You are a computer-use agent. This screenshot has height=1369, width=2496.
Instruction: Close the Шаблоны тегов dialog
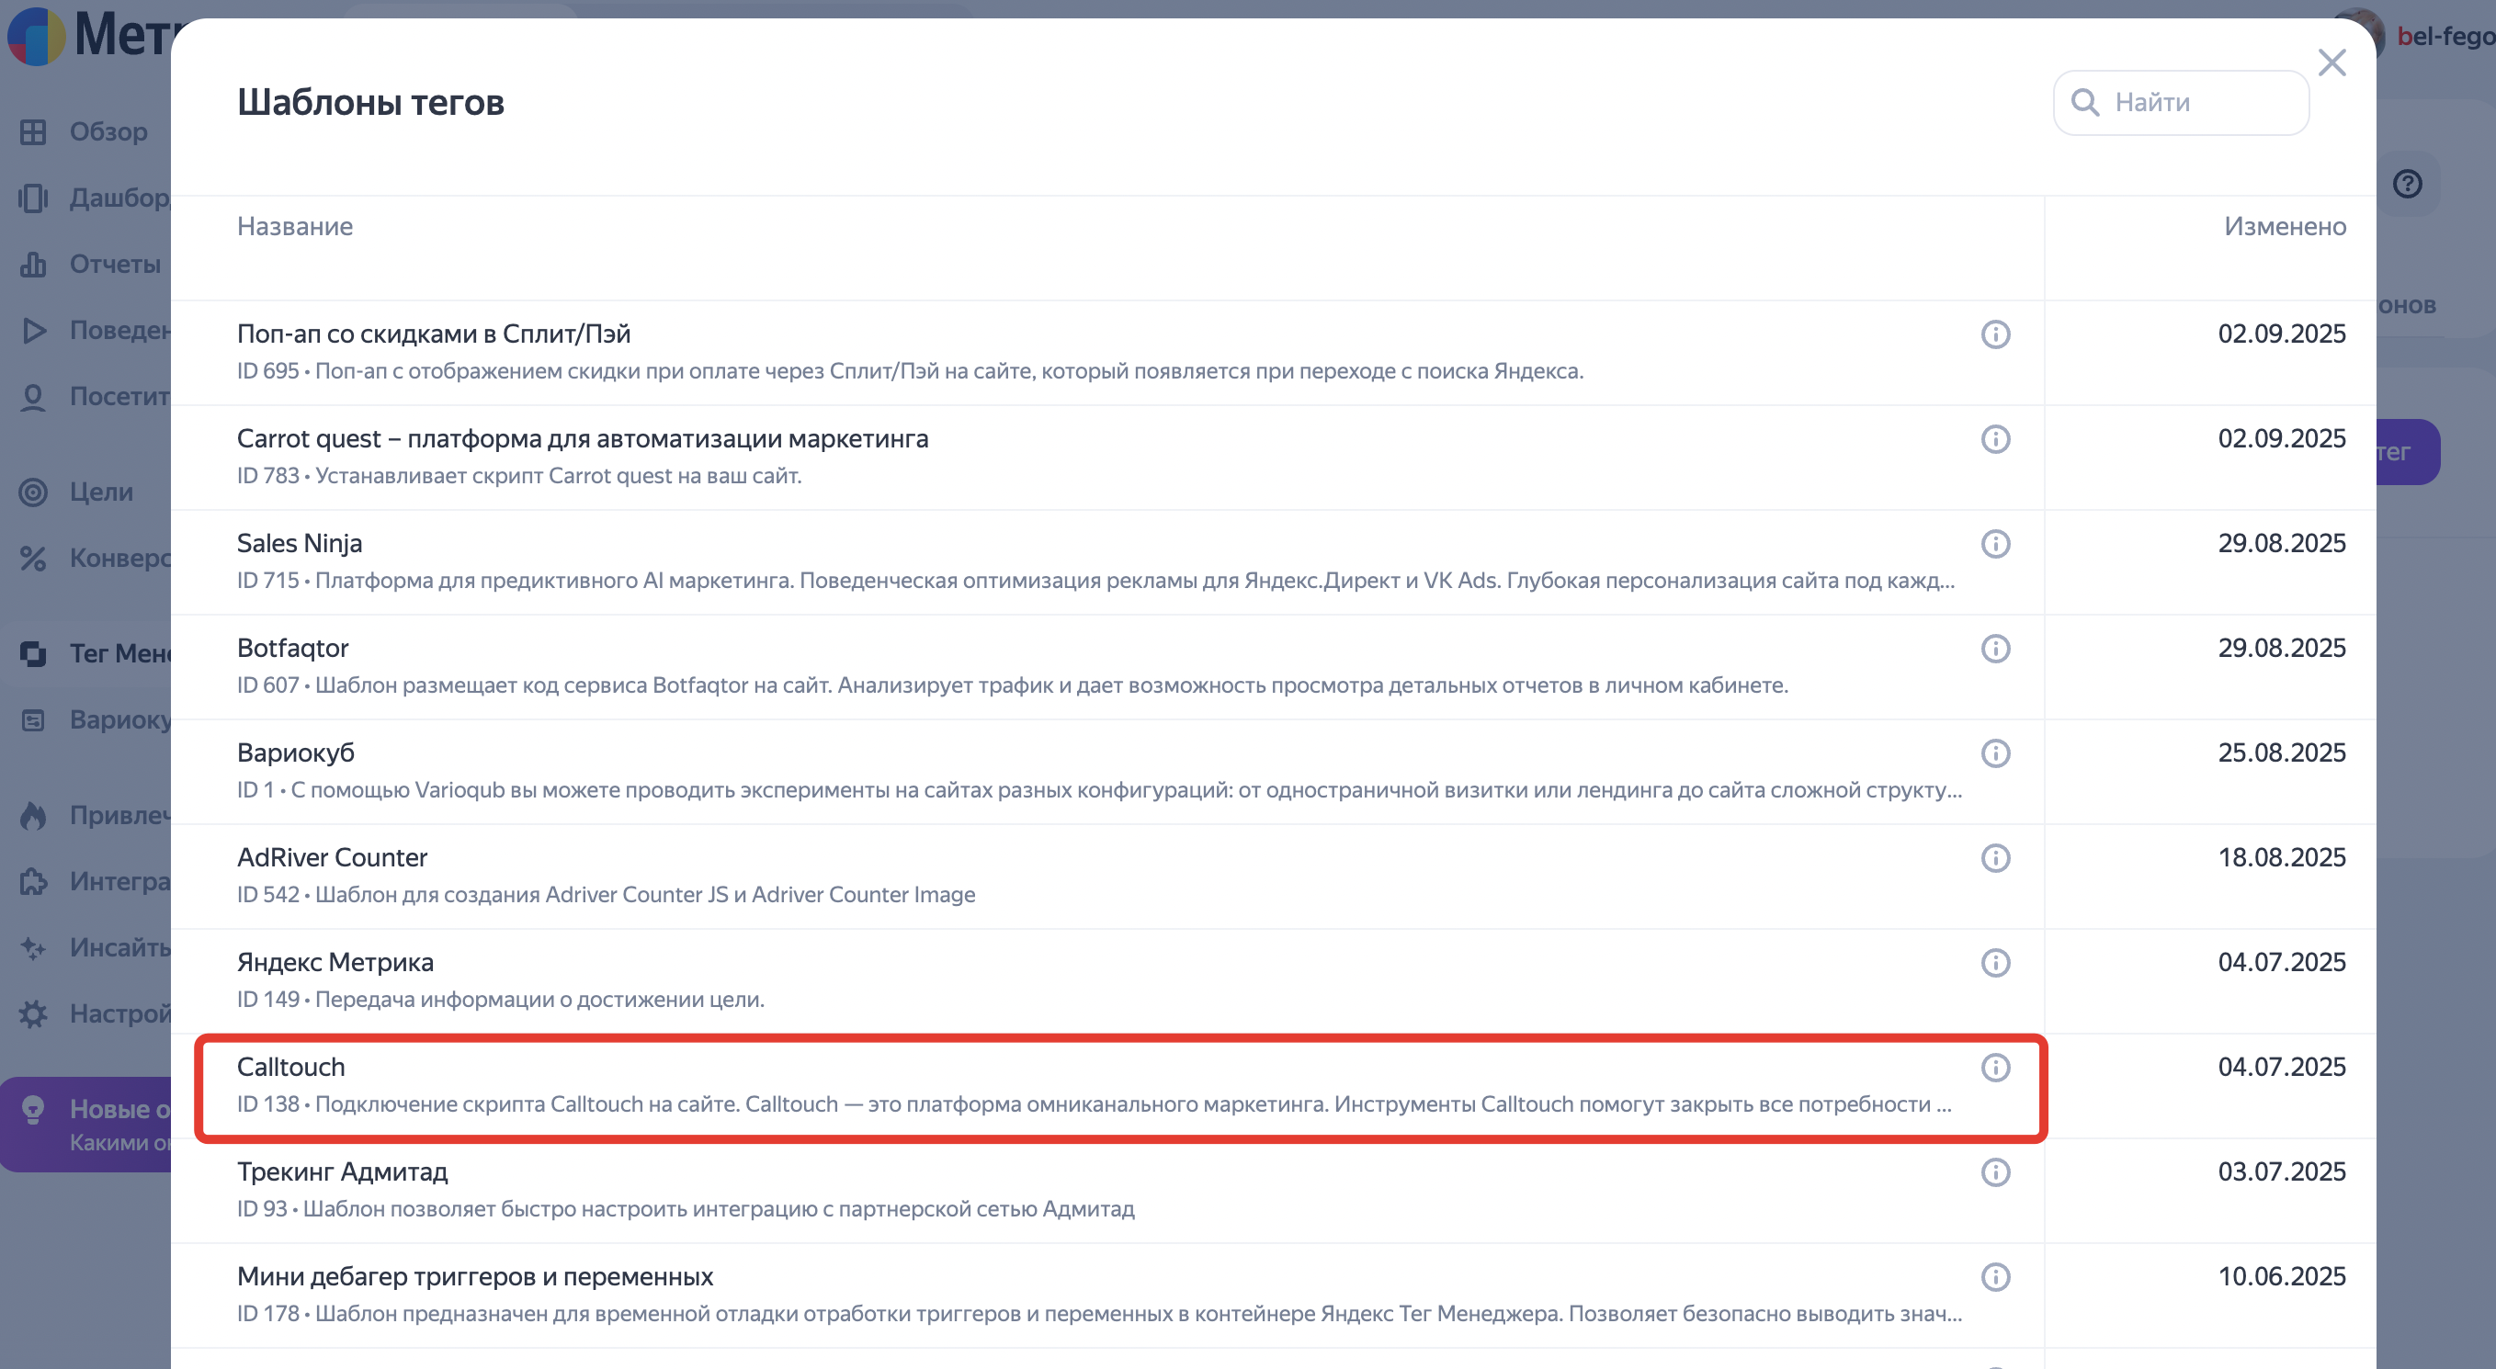2331,63
